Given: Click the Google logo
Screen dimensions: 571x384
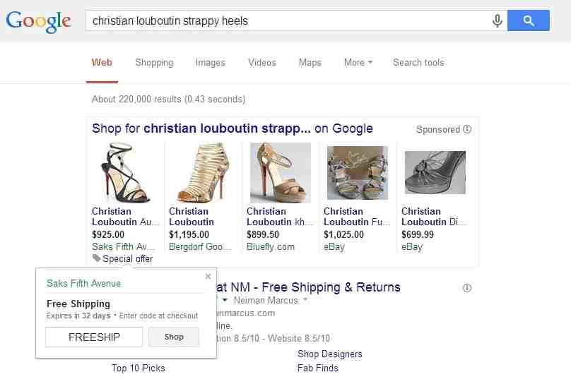Looking at the screenshot, I should point(38,21).
